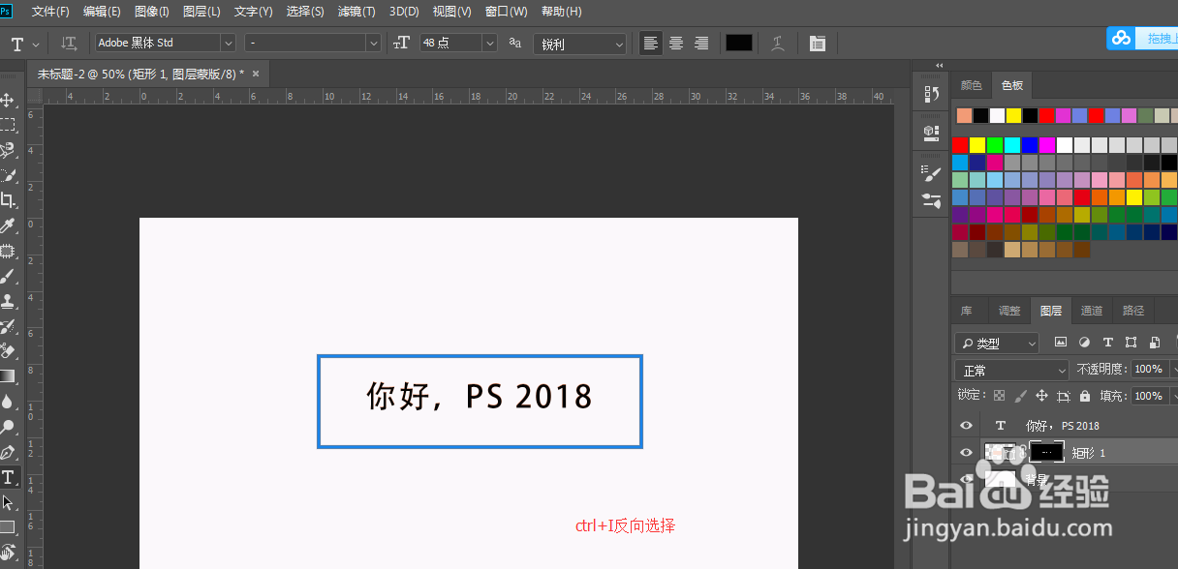Hide the 矩形 1 layer
The image size is (1178, 569).
point(965,452)
